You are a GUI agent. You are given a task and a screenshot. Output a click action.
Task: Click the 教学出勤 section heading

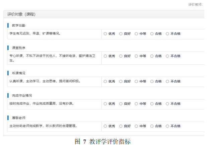point(18,25)
